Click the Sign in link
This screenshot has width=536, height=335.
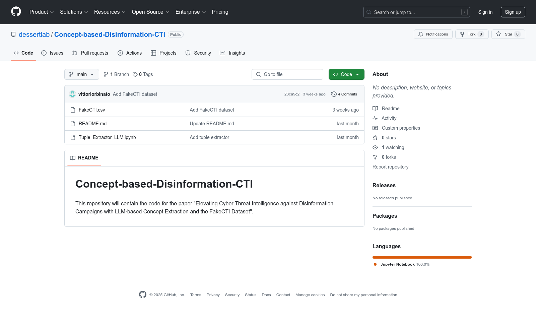(x=485, y=12)
